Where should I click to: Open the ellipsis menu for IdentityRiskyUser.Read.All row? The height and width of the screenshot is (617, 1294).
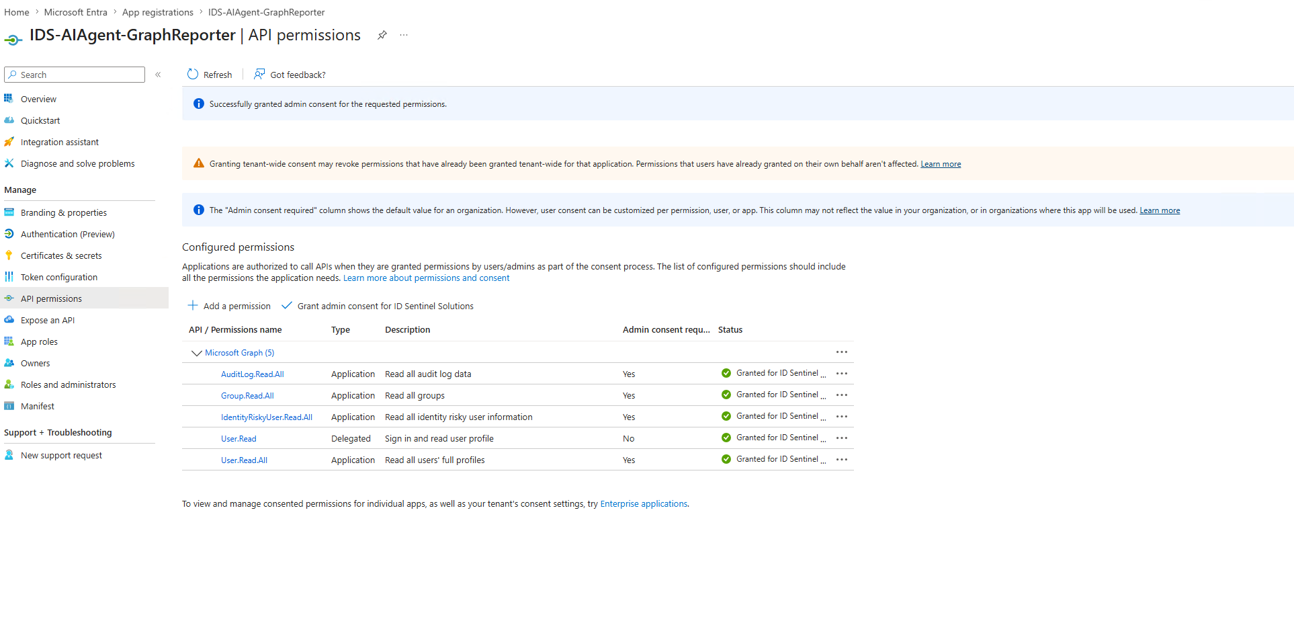[x=842, y=417]
